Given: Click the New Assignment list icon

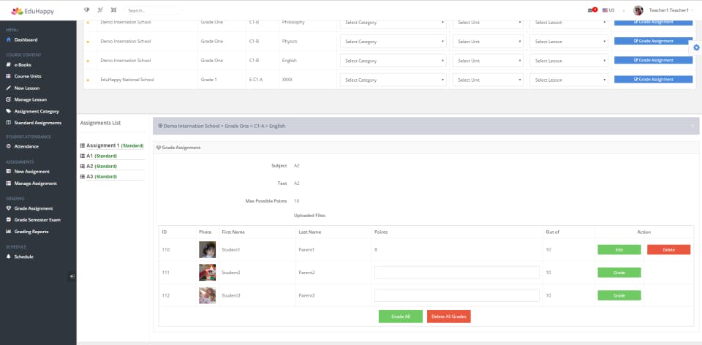Looking at the screenshot, I should (x=9, y=171).
